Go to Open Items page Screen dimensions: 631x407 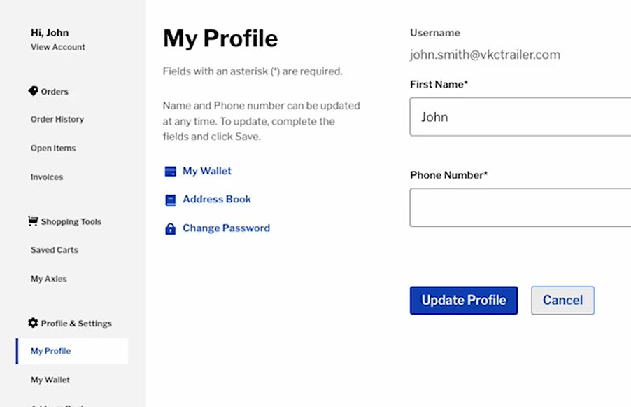point(53,149)
